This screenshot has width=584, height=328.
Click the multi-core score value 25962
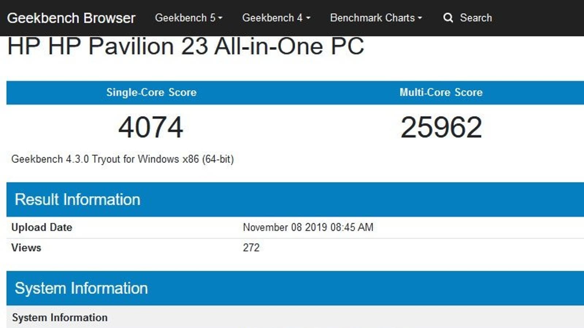(x=441, y=127)
